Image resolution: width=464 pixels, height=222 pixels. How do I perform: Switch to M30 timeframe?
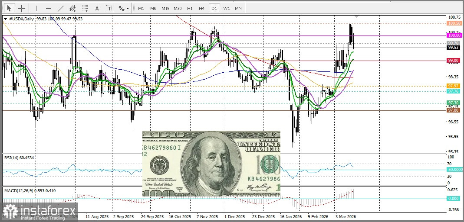point(178,8)
